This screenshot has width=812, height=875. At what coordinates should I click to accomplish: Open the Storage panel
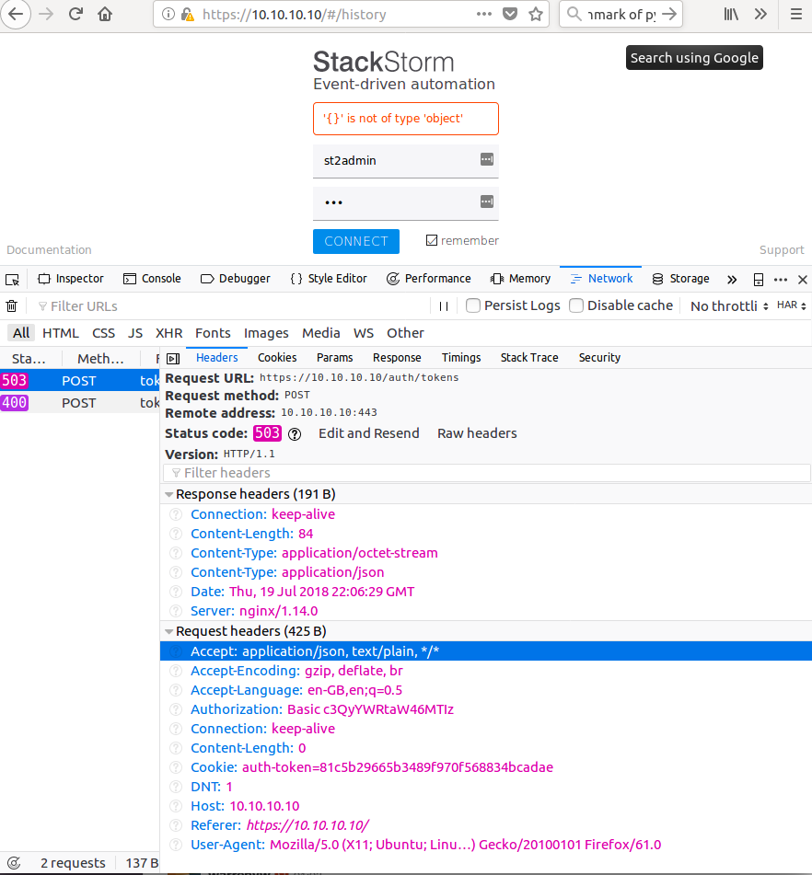679,278
